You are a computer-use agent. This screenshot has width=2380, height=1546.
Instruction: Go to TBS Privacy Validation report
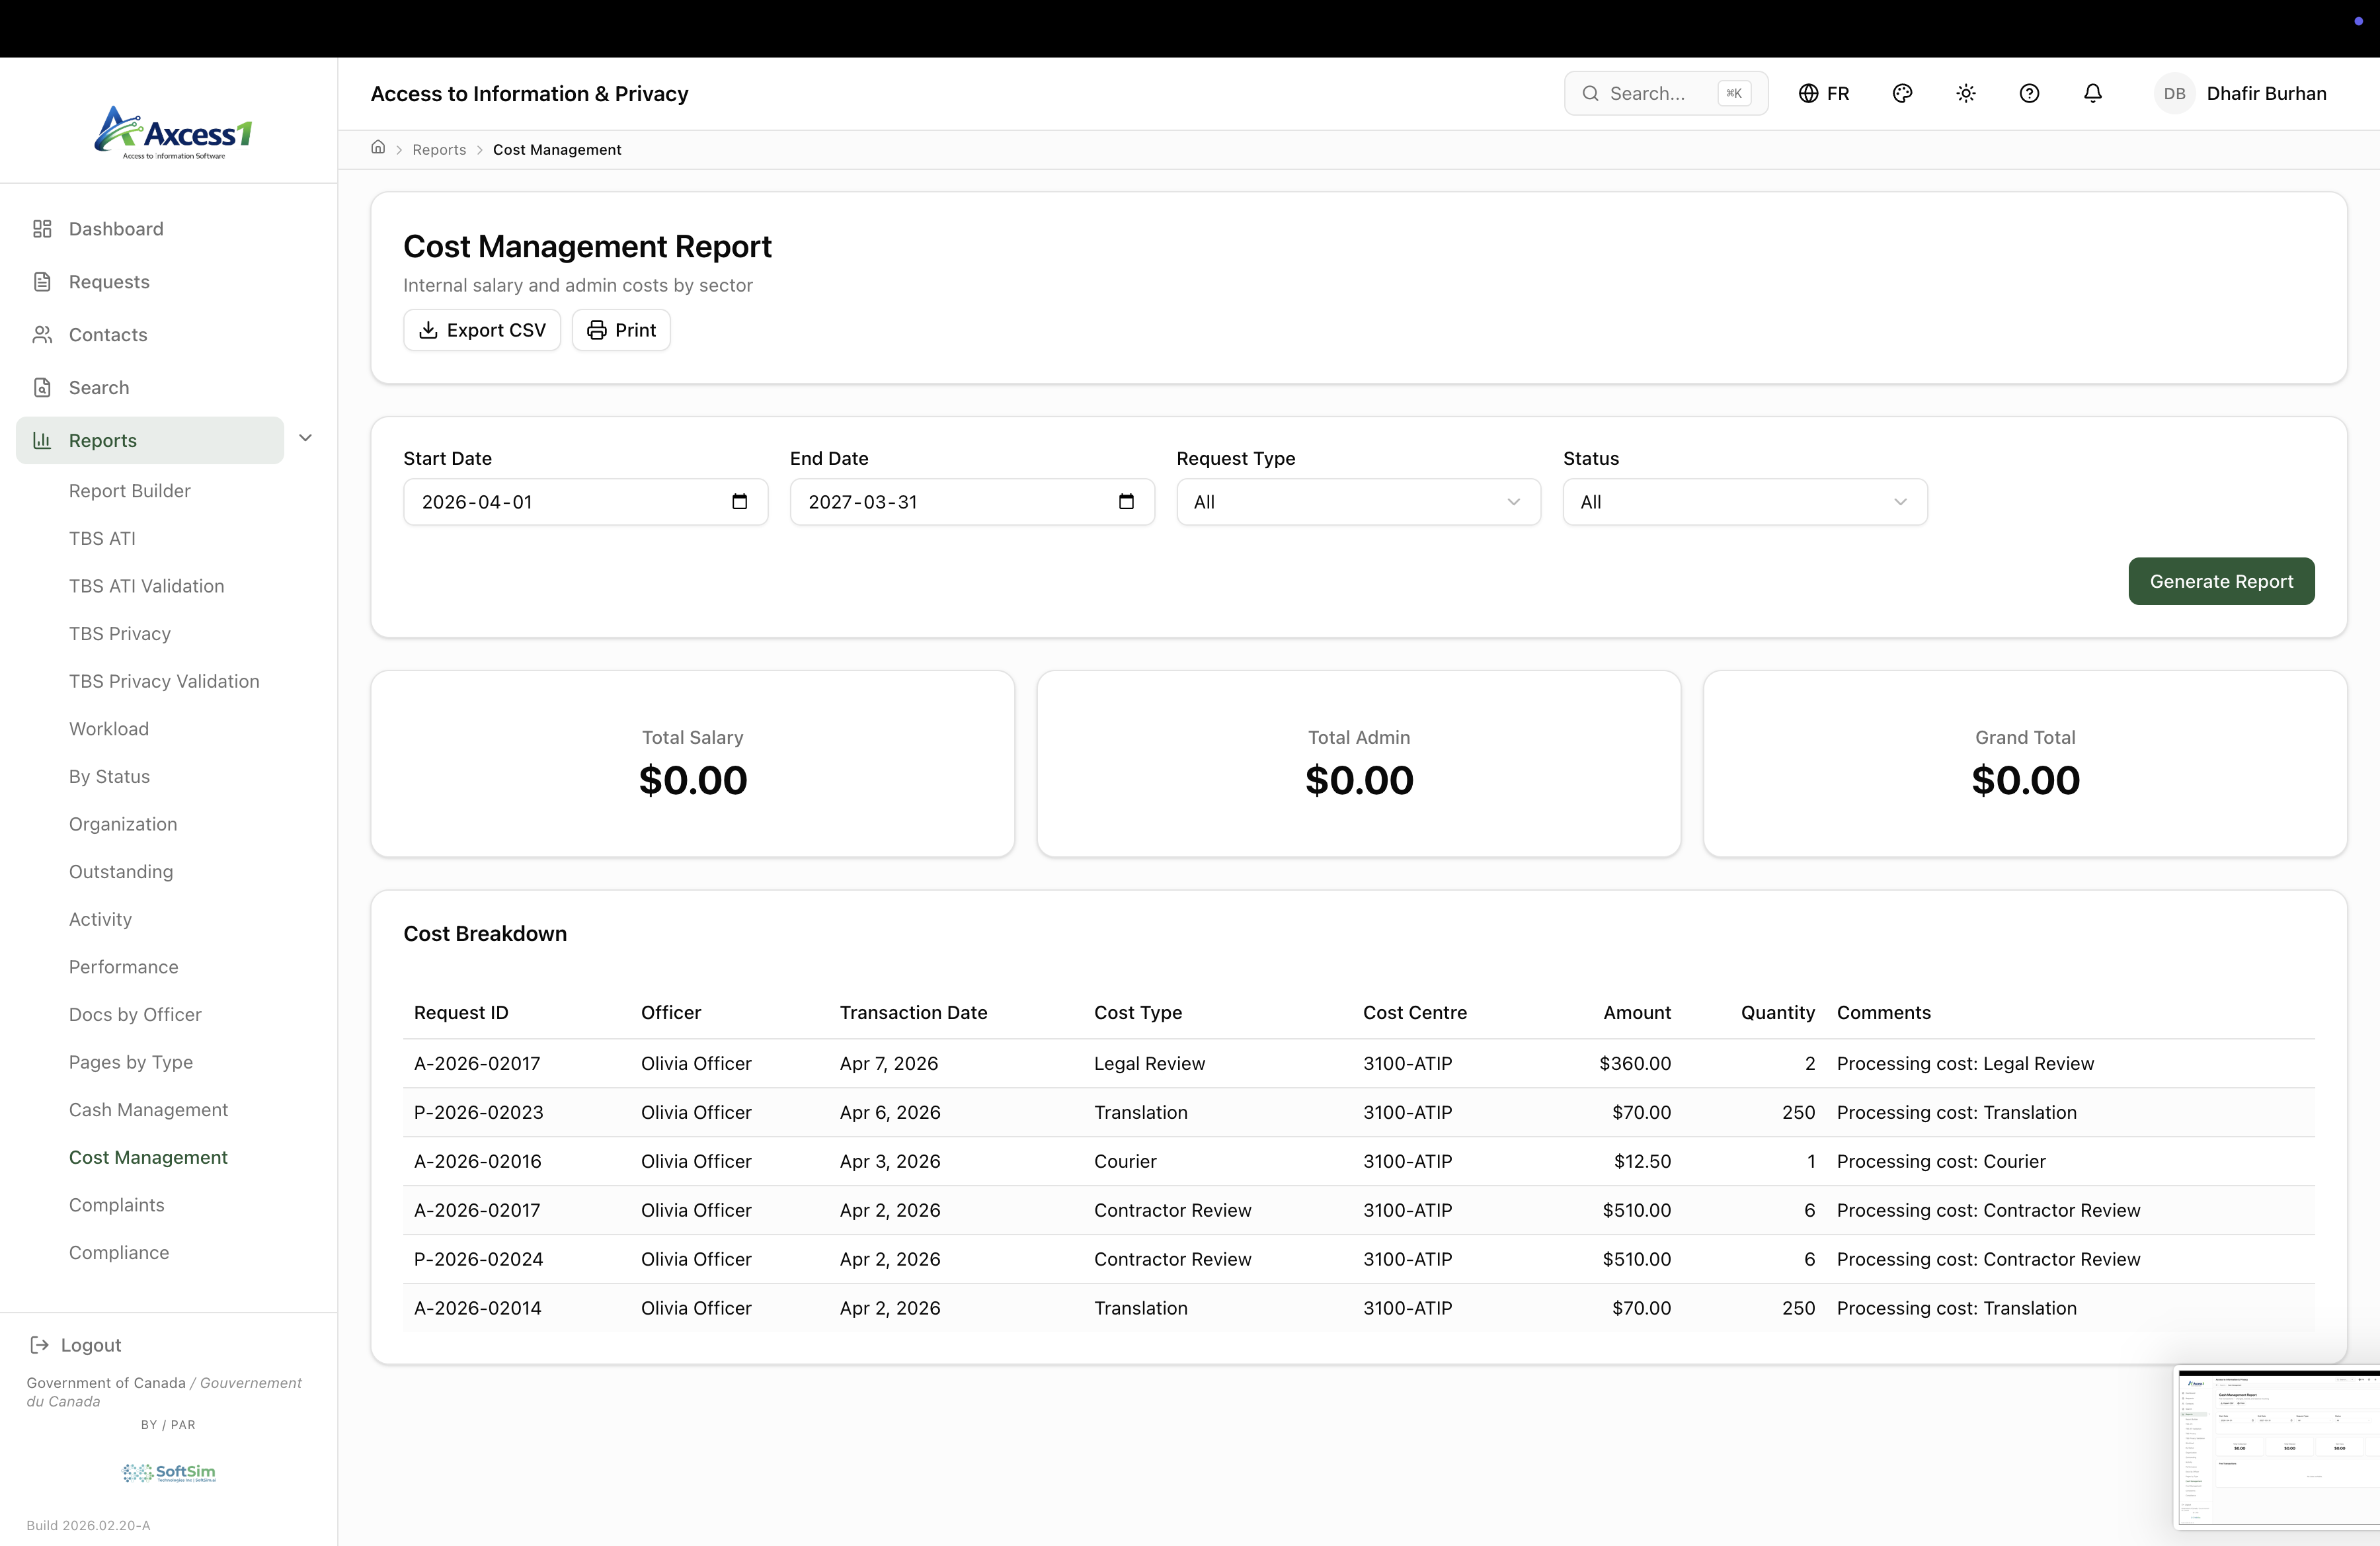tap(164, 681)
